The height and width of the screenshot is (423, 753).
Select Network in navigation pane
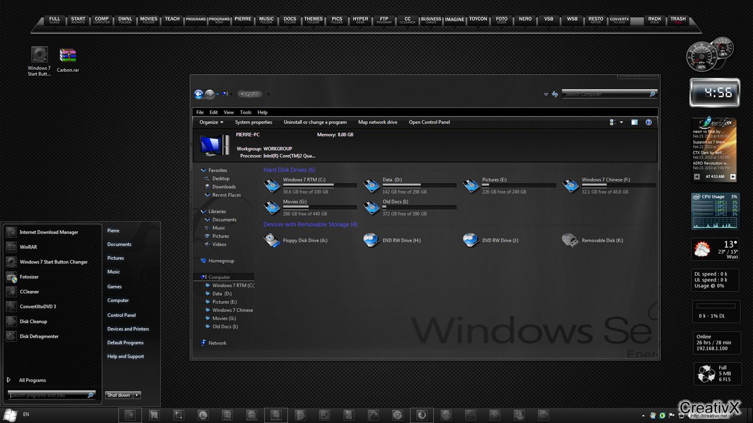(217, 343)
